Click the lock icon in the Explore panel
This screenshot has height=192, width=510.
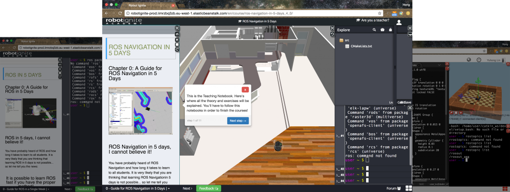(390, 30)
